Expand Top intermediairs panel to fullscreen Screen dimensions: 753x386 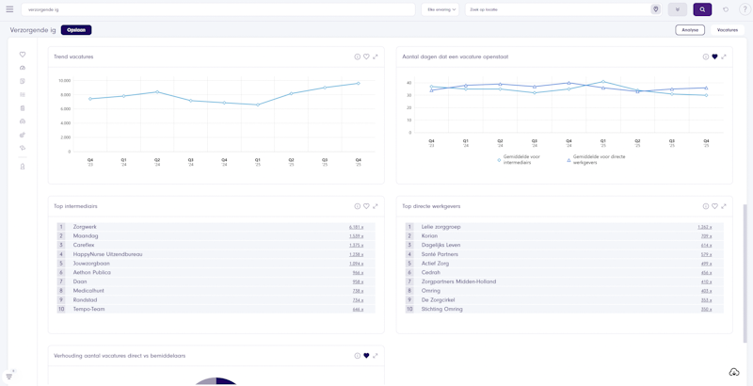pos(376,206)
